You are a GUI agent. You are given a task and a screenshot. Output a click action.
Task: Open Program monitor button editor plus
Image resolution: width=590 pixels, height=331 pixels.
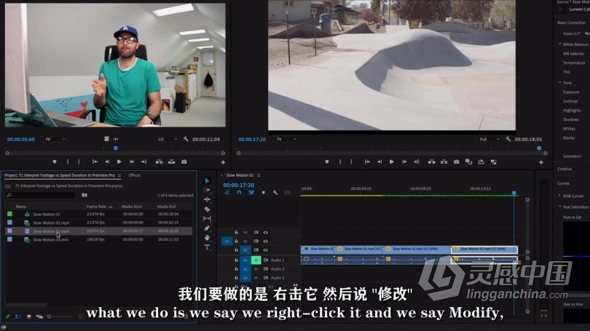[541, 162]
